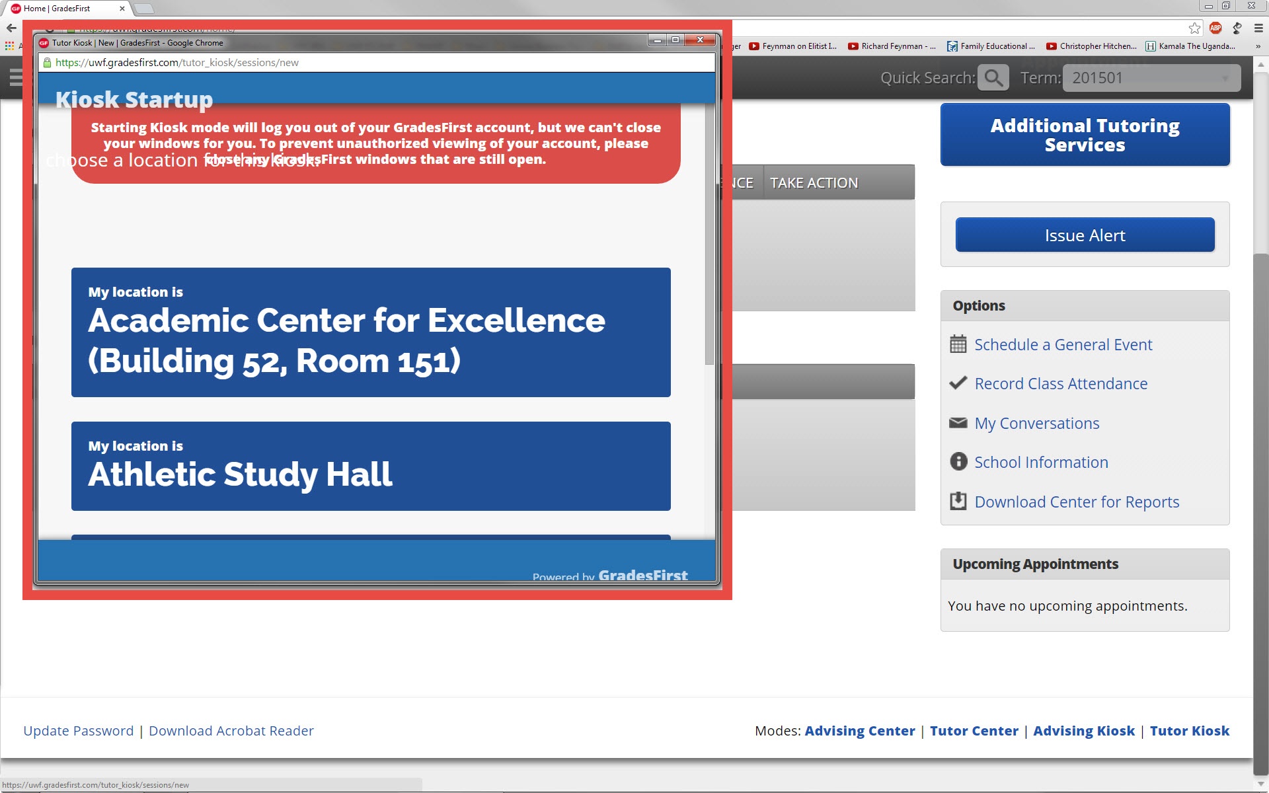Open the Update Password link
This screenshot has width=1269, height=793.
(x=79, y=731)
